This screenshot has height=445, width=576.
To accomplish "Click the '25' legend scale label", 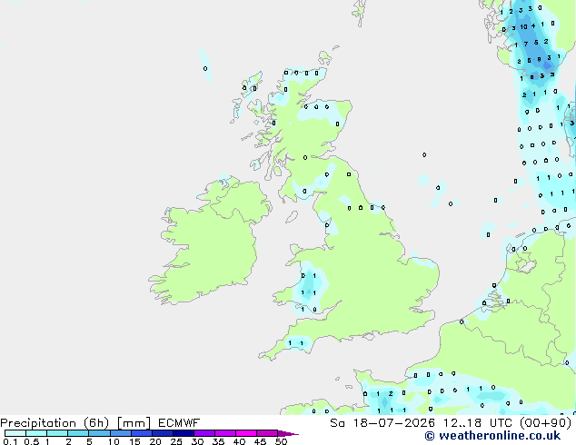I will [176, 441].
